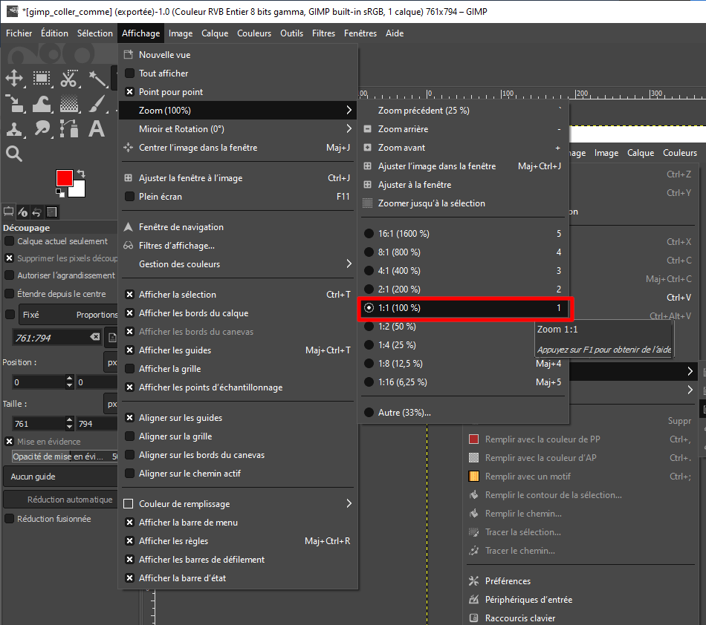
Task: Select the Scissors Select tool
Action: point(69,79)
